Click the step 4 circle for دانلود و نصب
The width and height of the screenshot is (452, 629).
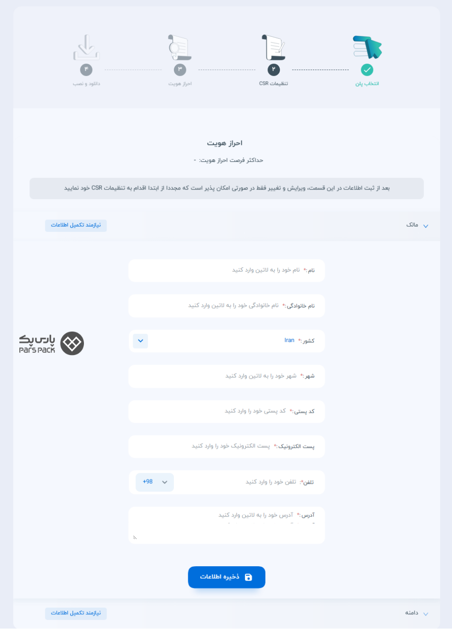(86, 70)
